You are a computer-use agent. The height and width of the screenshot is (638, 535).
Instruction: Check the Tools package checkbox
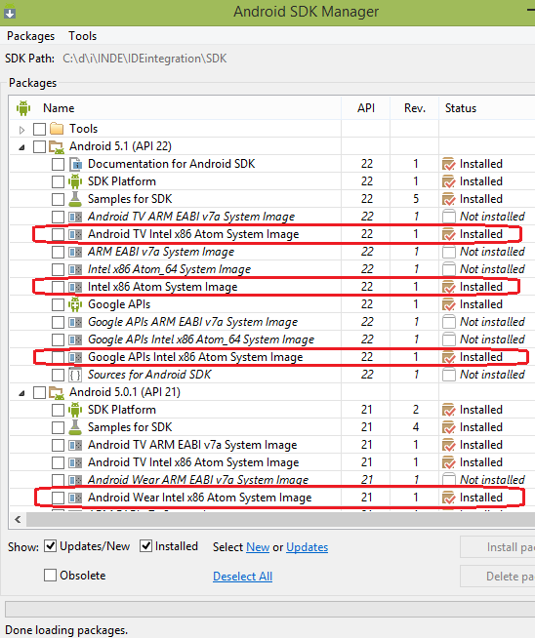click(x=39, y=129)
